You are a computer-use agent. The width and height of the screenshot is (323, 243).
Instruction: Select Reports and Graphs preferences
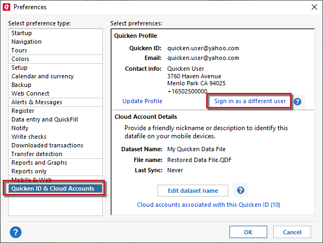point(55,163)
